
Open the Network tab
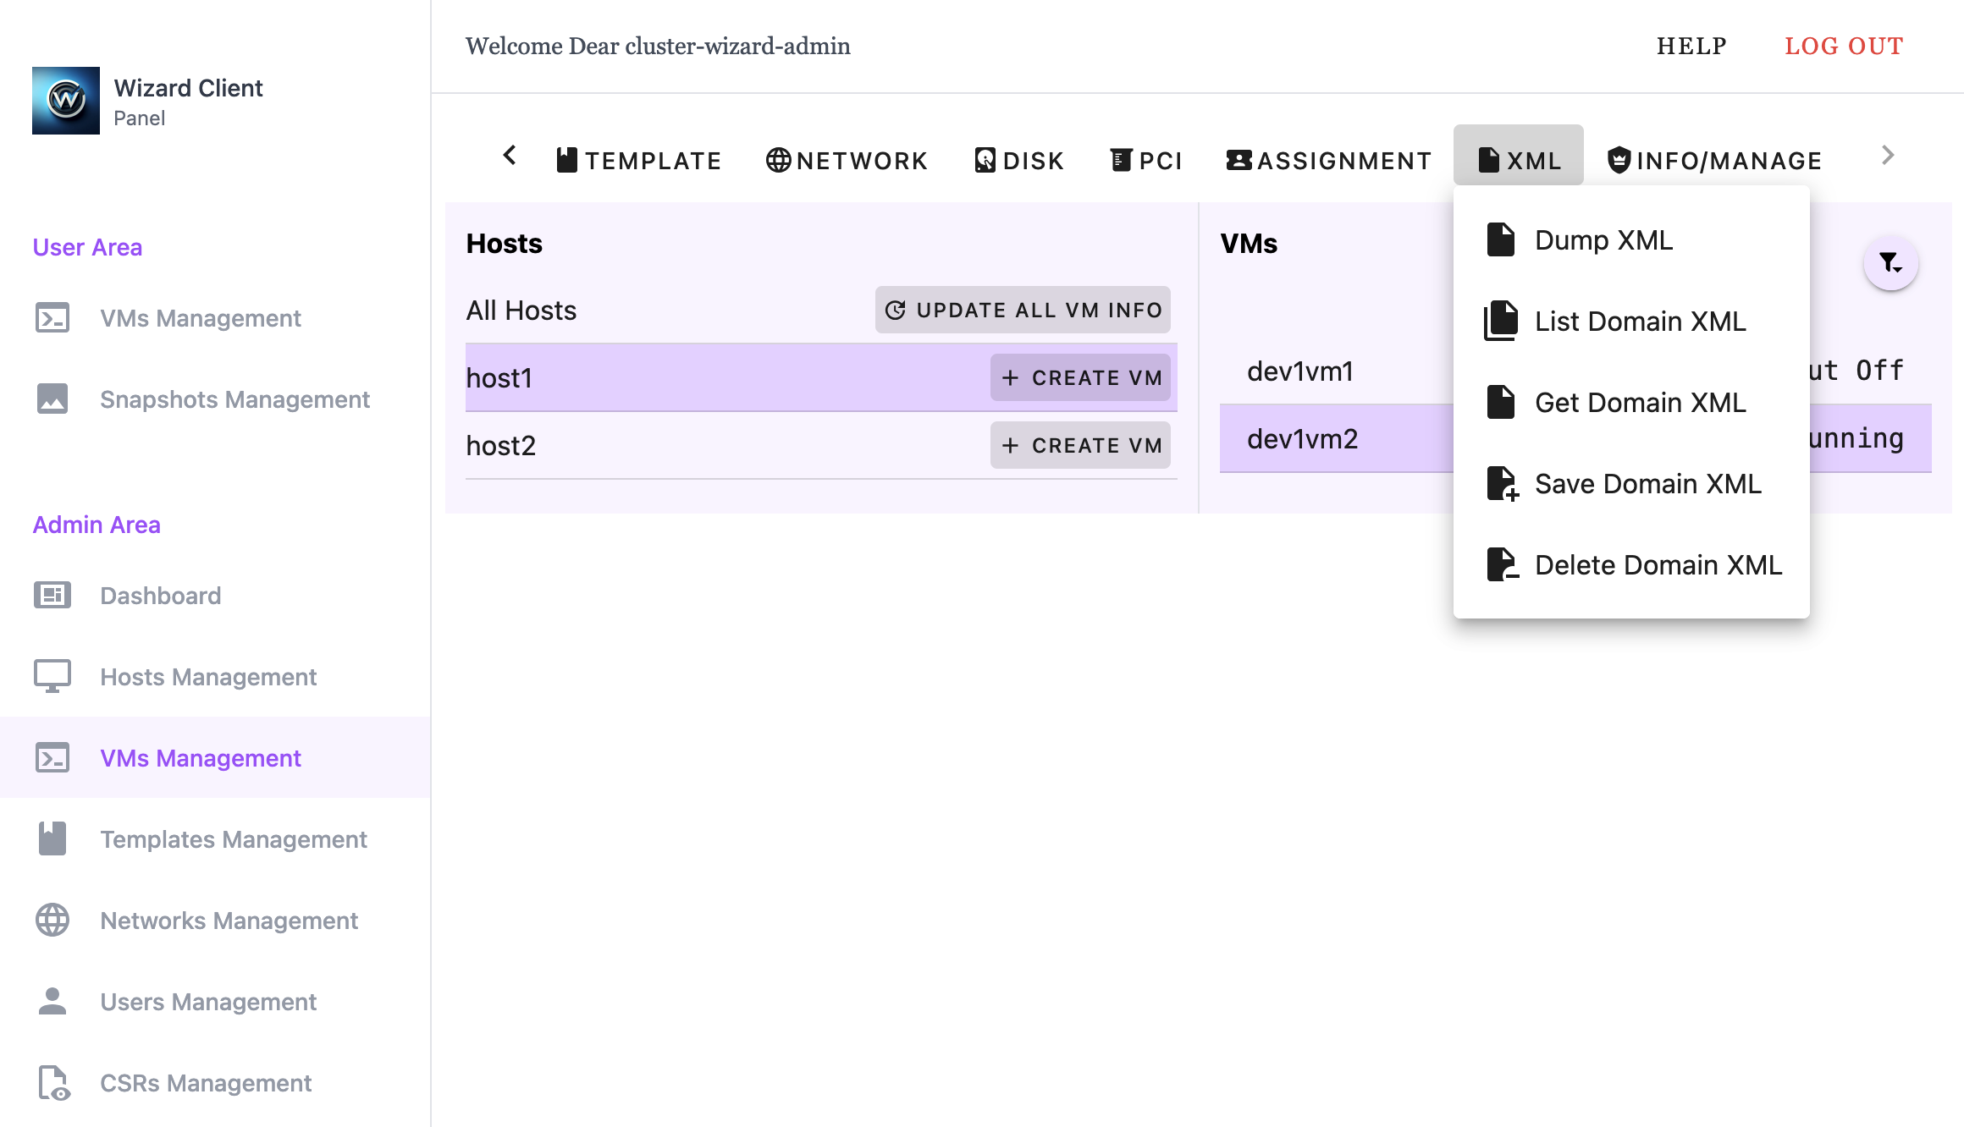click(x=847, y=160)
